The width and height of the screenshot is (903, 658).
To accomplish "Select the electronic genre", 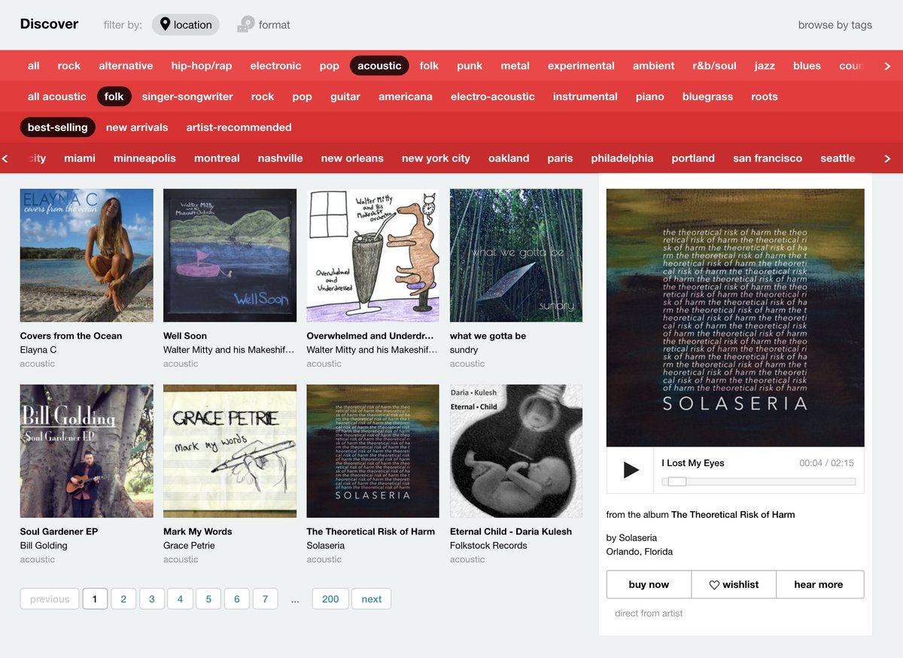I will click(275, 65).
